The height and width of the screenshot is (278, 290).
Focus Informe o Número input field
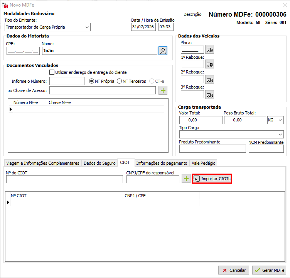tap(67, 81)
